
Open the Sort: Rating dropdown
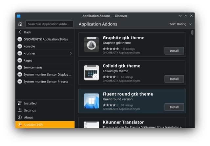click(x=180, y=24)
